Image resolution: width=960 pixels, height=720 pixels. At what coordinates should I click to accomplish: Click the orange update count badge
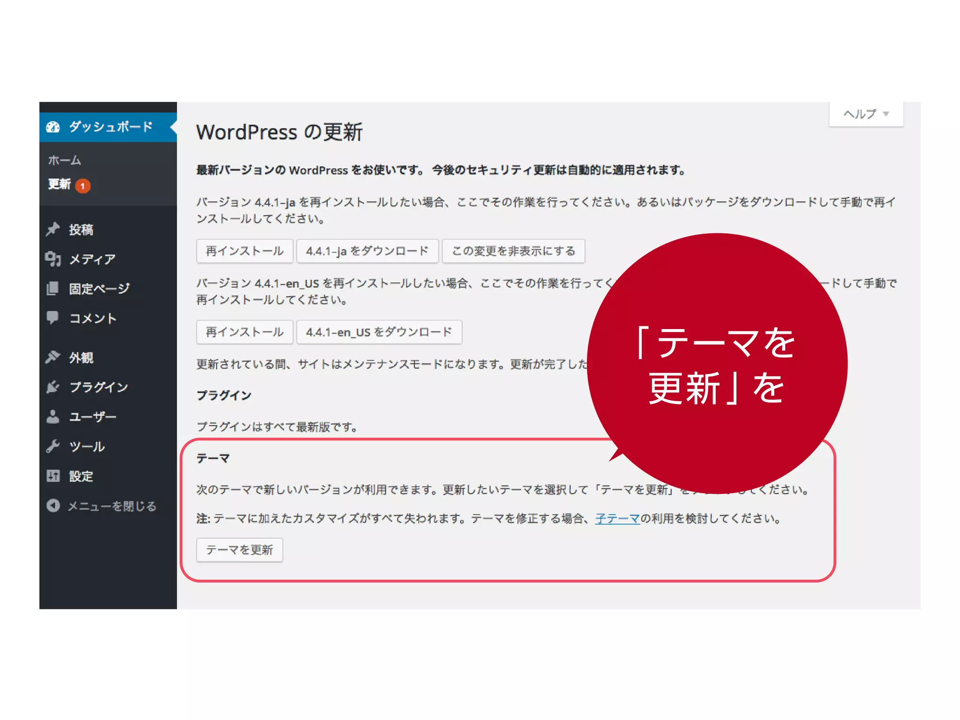tap(83, 186)
